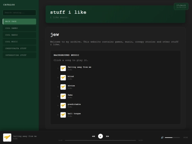192x144 pixels.
Task: Click album art beside the song divine
Action: (63, 87)
